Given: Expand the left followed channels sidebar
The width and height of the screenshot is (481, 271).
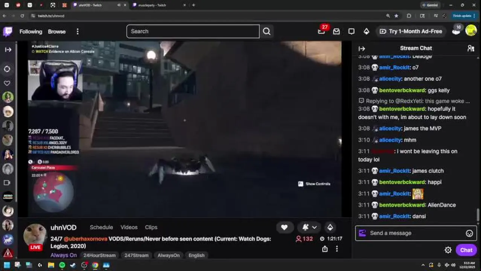Looking at the screenshot, I should pyautogui.click(x=8, y=50).
